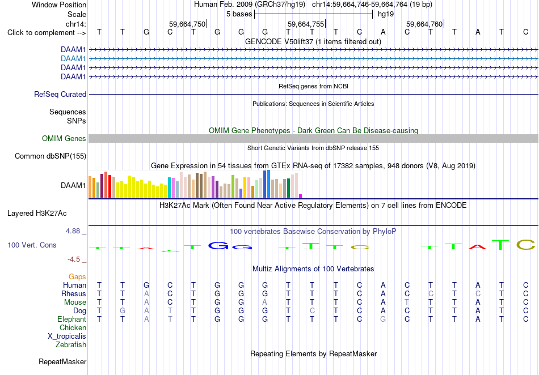The image size is (539, 375).
Task: Click the GTEx Gene Expression track title
Action: pyautogui.click(x=313, y=166)
